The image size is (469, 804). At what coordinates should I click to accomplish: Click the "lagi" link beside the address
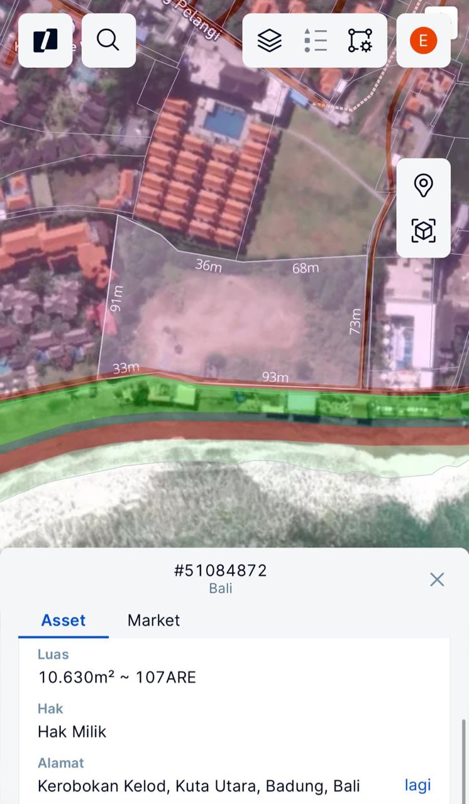(x=417, y=785)
